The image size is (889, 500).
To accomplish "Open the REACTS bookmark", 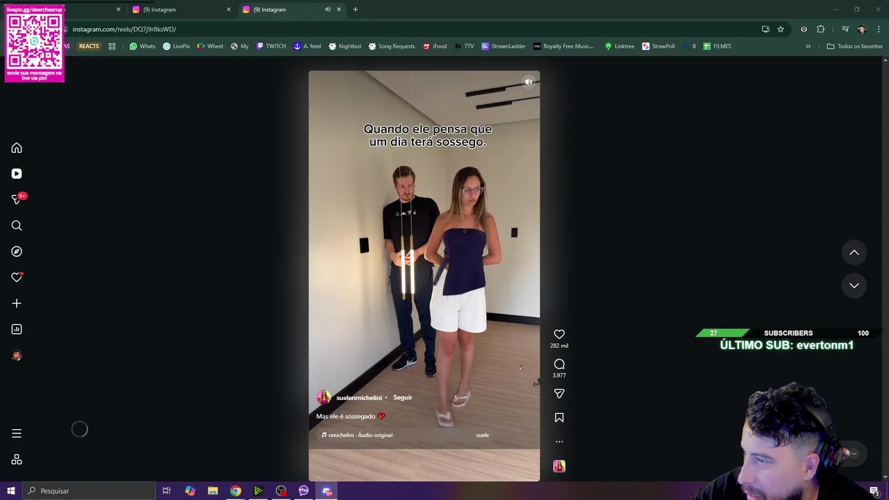I will 89,47.
